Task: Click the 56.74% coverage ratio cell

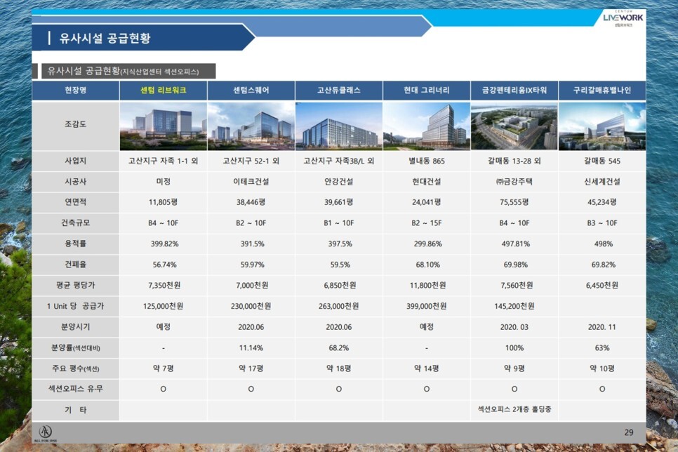Action: pyautogui.click(x=164, y=265)
